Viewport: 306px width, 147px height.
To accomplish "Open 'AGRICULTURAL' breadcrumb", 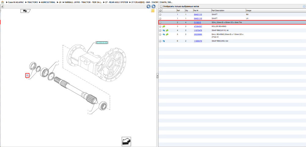I will (x=48, y=2).
